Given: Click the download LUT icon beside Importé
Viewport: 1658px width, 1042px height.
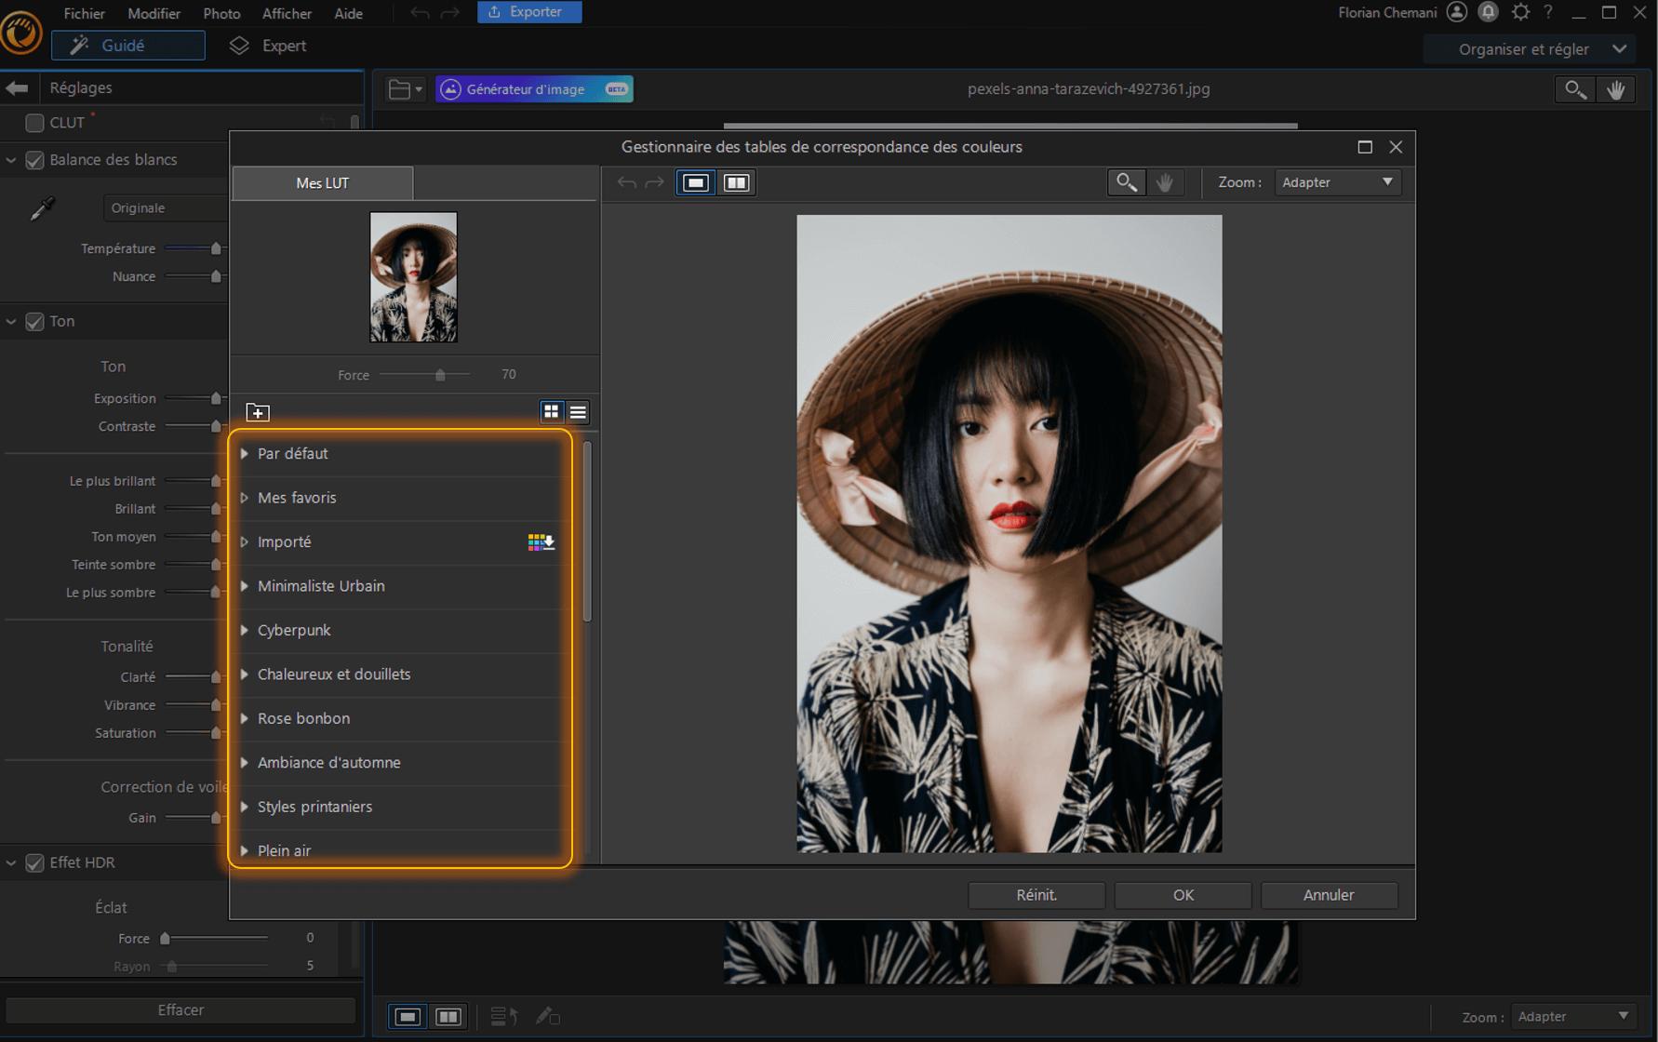Looking at the screenshot, I should click(x=541, y=542).
